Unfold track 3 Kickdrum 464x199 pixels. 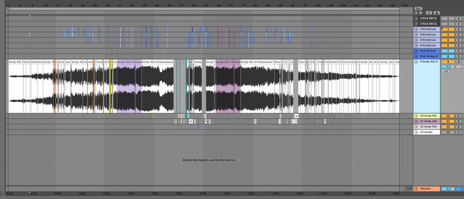click(x=416, y=29)
